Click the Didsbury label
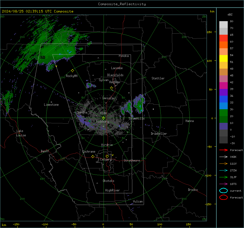 pos(102,121)
